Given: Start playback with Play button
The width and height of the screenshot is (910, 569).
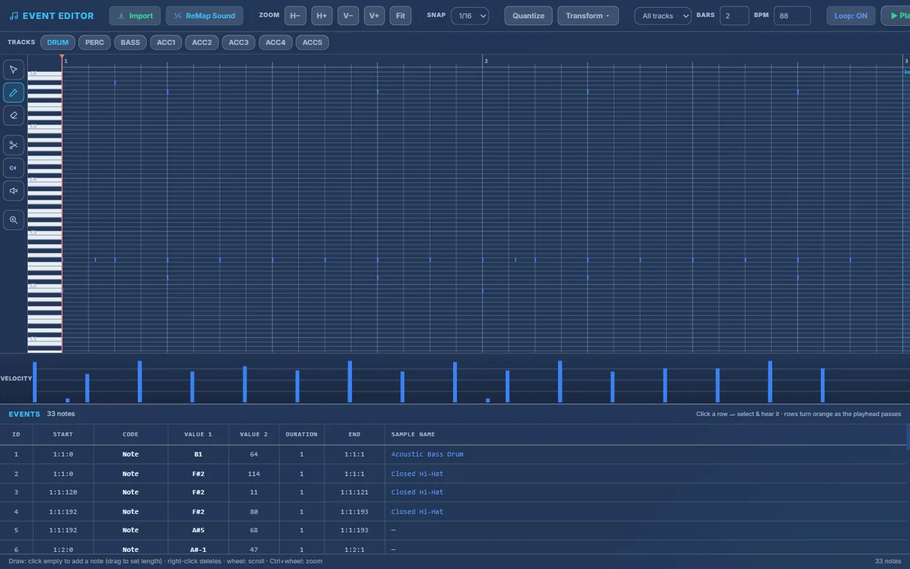Looking at the screenshot, I should [x=896, y=16].
